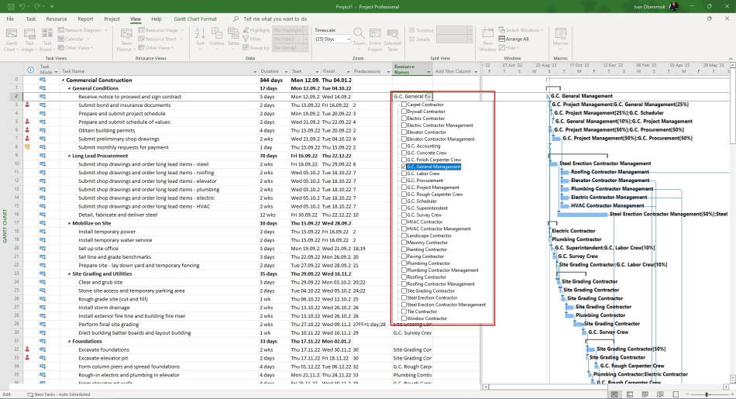Open the Outline options
Image resolution: width=736 pixels, height=399 pixels.
pos(216,37)
